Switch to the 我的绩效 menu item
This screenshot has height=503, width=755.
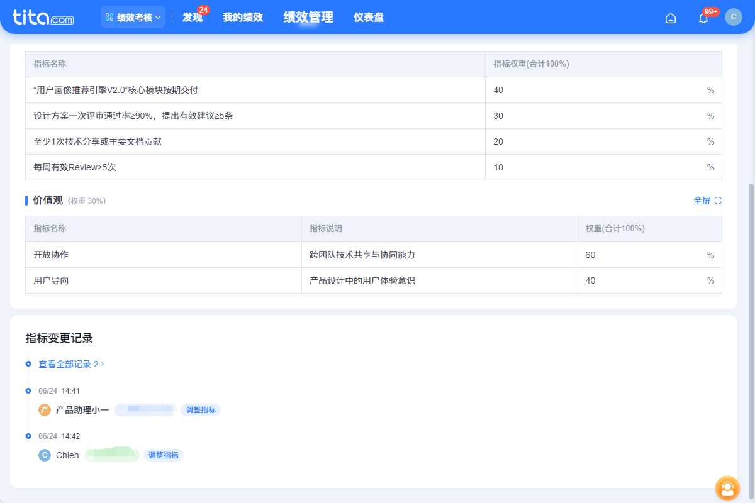pyautogui.click(x=243, y=17)
